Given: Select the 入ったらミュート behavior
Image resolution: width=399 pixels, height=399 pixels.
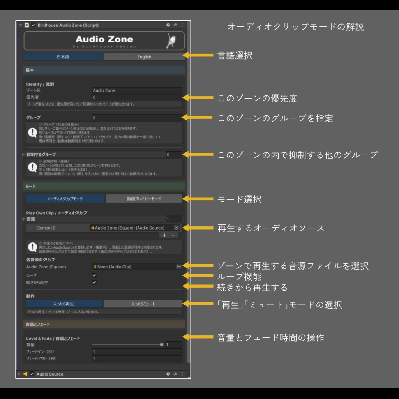Looking at the screenshot, I should click(143, 304).
